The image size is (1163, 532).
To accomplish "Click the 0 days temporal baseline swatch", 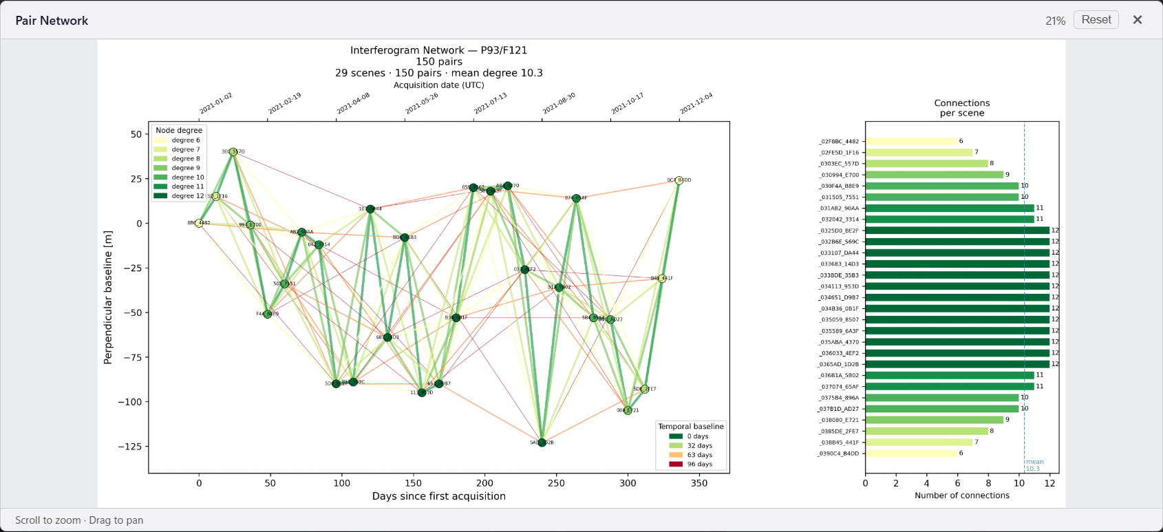I will pyautogui.click(x=676, y=436).
